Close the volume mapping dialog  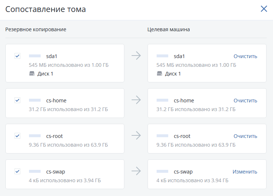pyautogui.click(x=264, y=9)
